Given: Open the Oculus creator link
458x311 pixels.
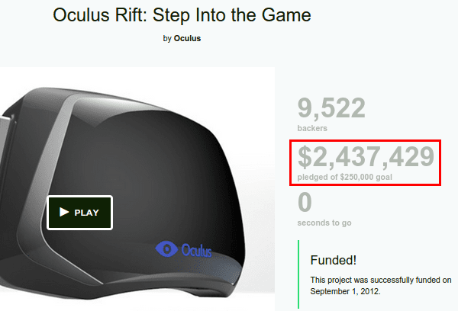Looking at the screenshot, I should coord(187,38).
